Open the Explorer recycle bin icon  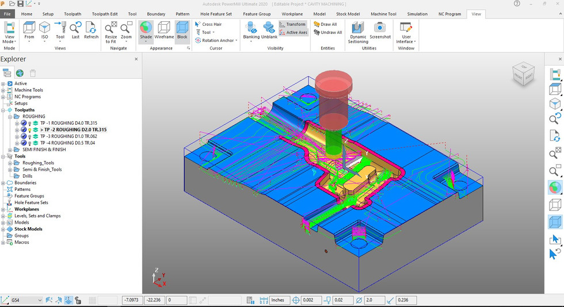[x=33, y=73]
